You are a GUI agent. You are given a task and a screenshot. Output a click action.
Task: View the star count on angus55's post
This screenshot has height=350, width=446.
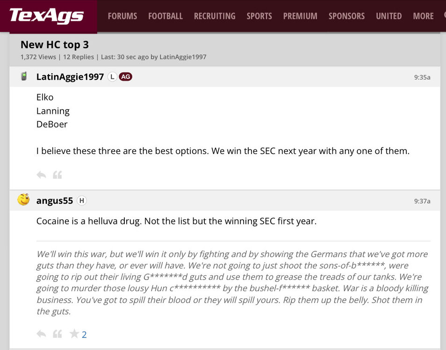click(84, 335)
